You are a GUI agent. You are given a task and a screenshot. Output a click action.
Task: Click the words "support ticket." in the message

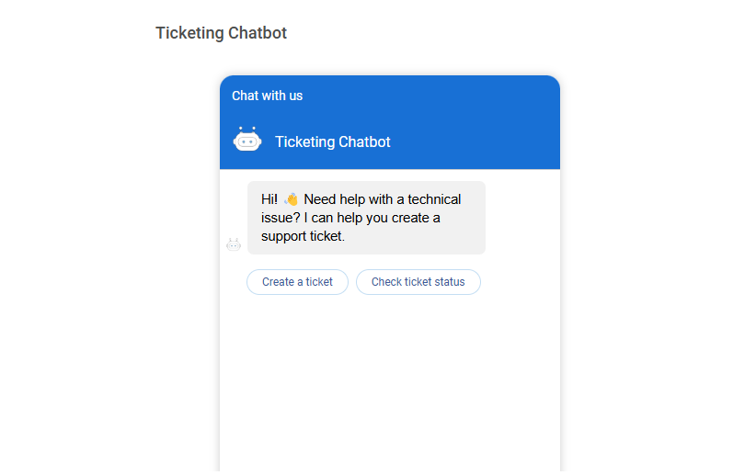click(303, 236)
